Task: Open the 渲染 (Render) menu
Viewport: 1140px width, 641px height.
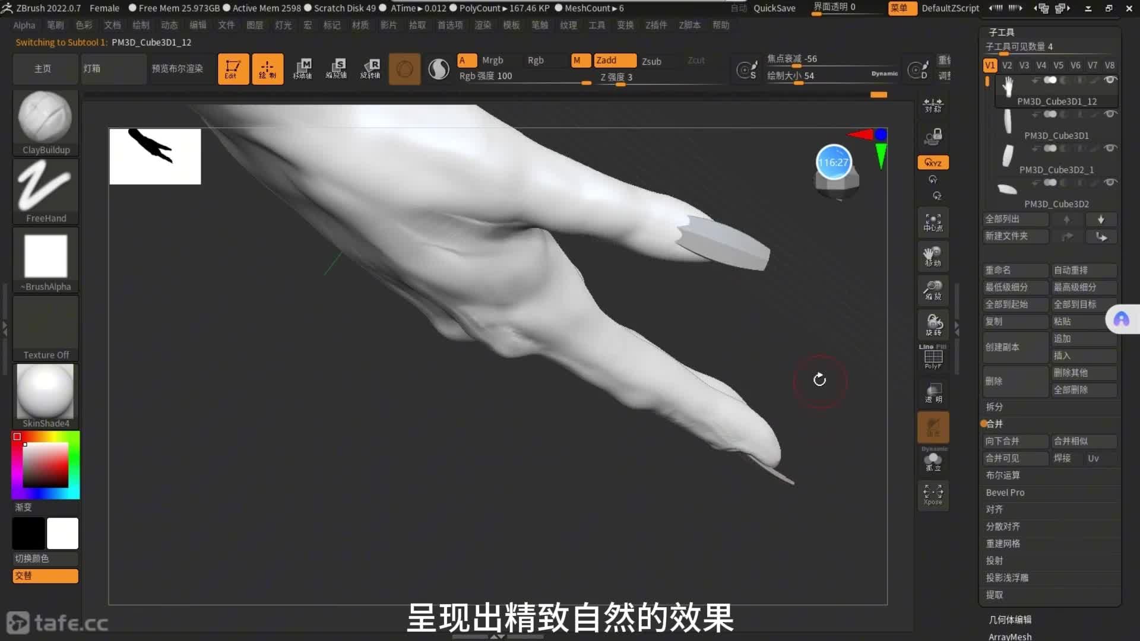Action: pos(483,25)
